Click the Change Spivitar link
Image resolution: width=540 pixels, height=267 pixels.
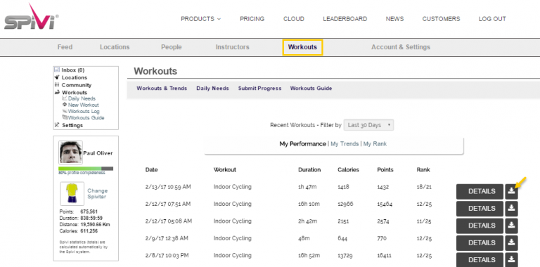pyautogui.click(x=97, y=194)
